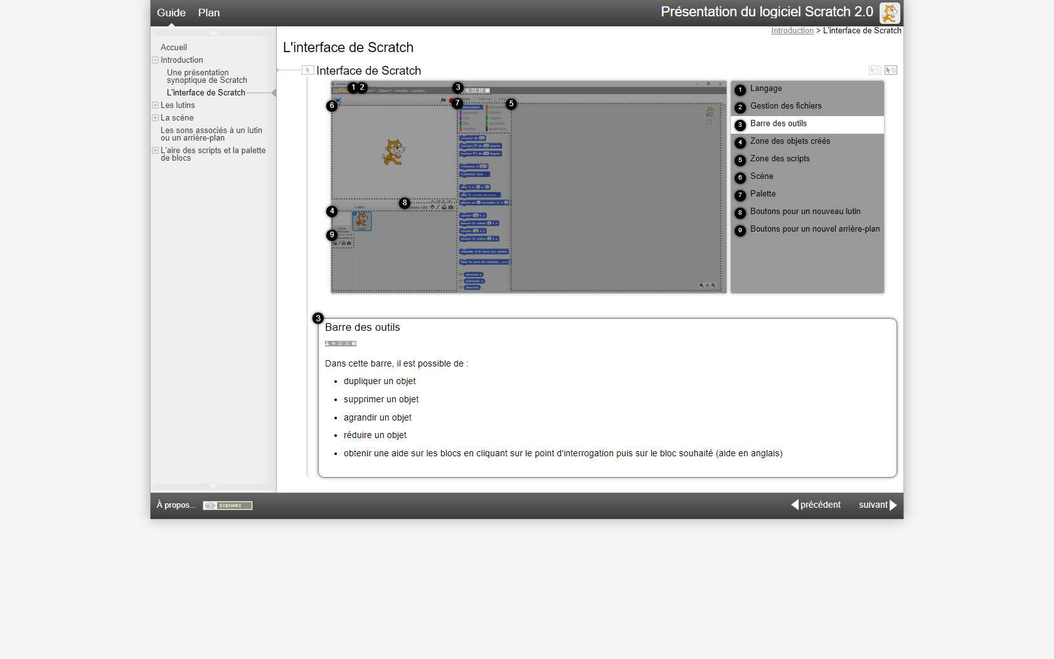Collapse the Introduction tree node

click(x=155, y=60)
